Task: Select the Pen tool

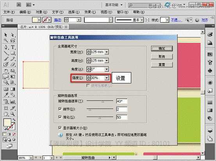Action: click(6, 47)
